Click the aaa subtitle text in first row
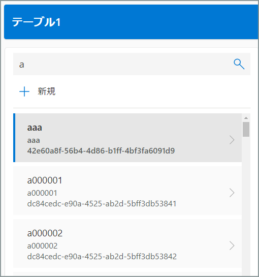 pos(34,140)
